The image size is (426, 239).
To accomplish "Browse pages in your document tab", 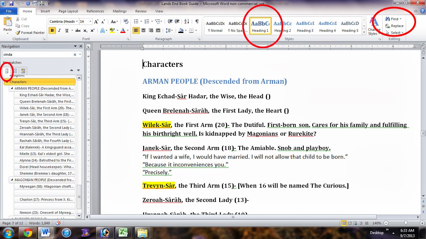I will [15, 70].
